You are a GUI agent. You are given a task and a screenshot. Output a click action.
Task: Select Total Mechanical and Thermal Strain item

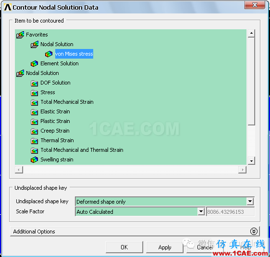click(x=82, y=150)
